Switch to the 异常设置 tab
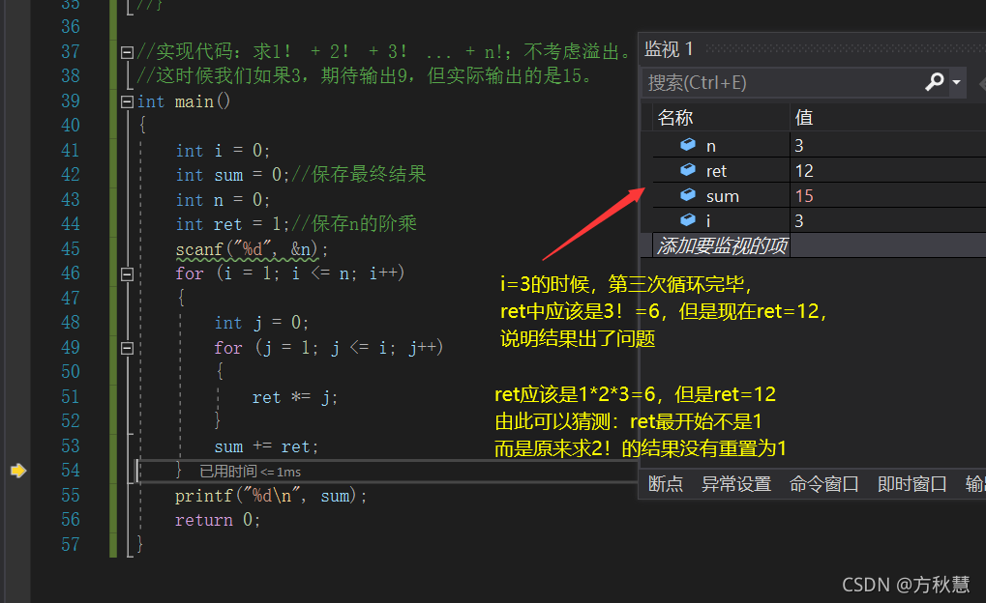Image resolution: width=986 pixels, height=603 pixels. 736,484
